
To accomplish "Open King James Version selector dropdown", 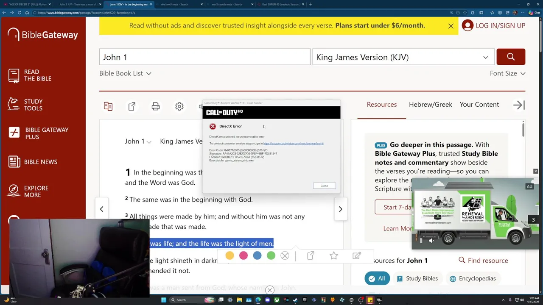I will pyautogui.click(x=403, y=57).
